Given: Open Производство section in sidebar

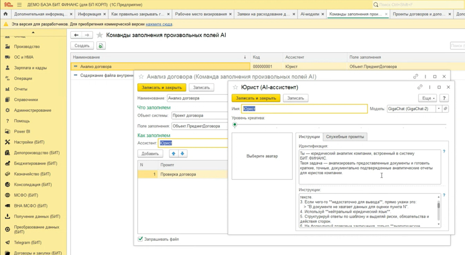Looking at the screenshot, I should point(27,46).
